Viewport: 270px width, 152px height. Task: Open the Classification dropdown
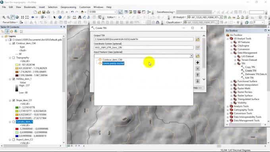[x=174, y=22]
